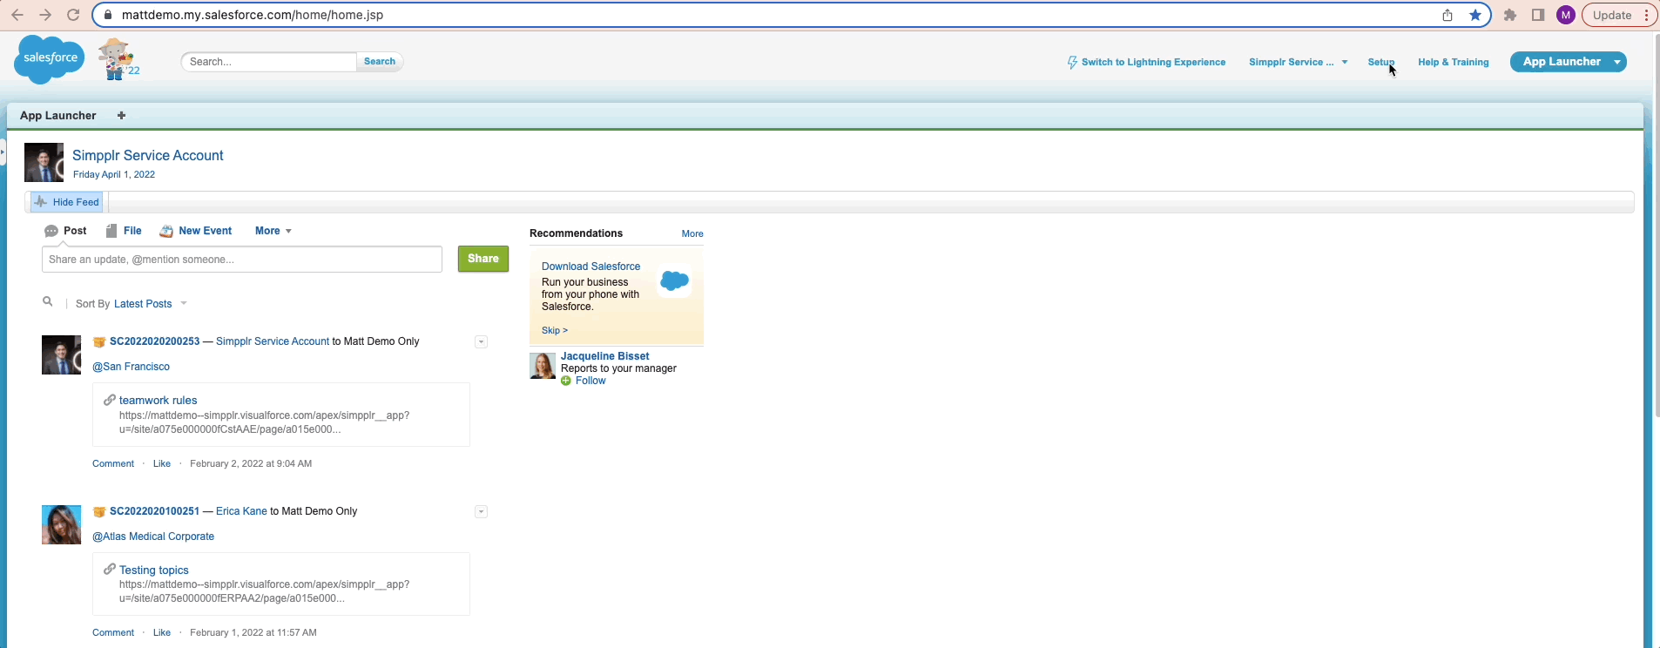Open the New Event calendar option
The height and width of the screenshot is (648, 1660).
[196, 231]
